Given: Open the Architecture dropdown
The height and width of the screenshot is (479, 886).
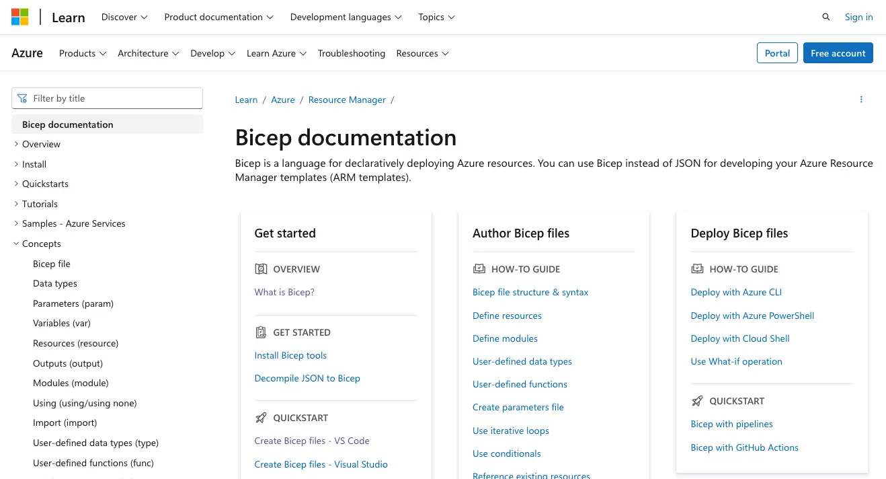Looking at the screenshot, I should tap(149, 53).
